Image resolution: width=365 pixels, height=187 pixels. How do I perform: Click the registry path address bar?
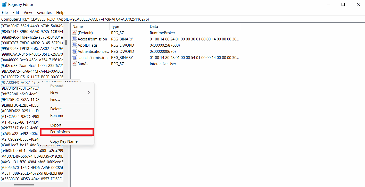pos(182,19)
